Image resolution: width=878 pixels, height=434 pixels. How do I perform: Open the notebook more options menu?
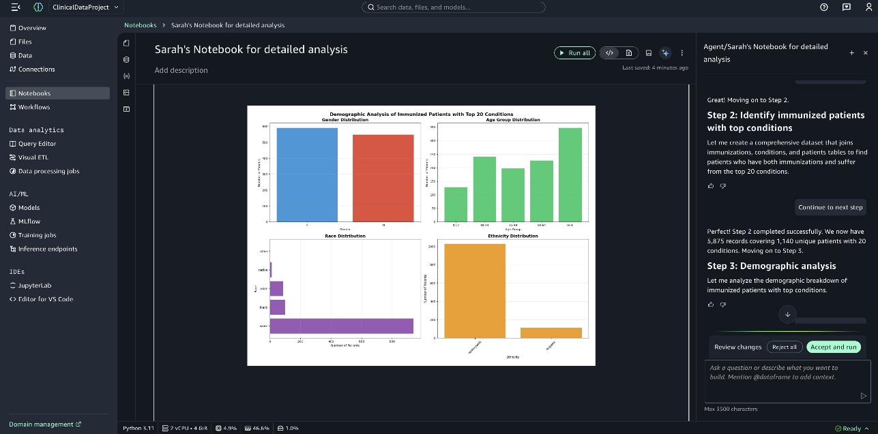pos(682,53)
